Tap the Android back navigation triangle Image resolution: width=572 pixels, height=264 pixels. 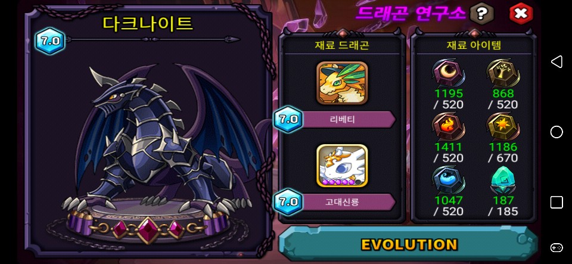click(556, 62)
